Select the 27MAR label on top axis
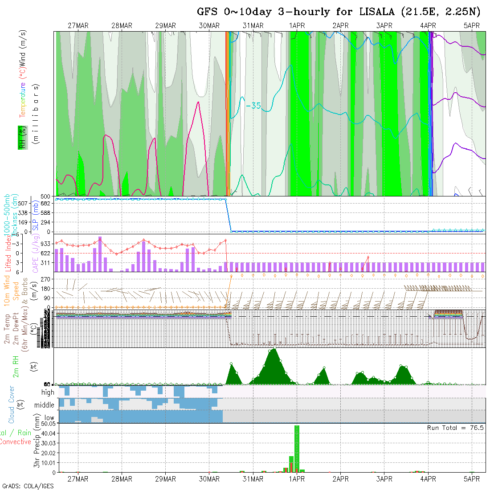 (x=78, y=26)
